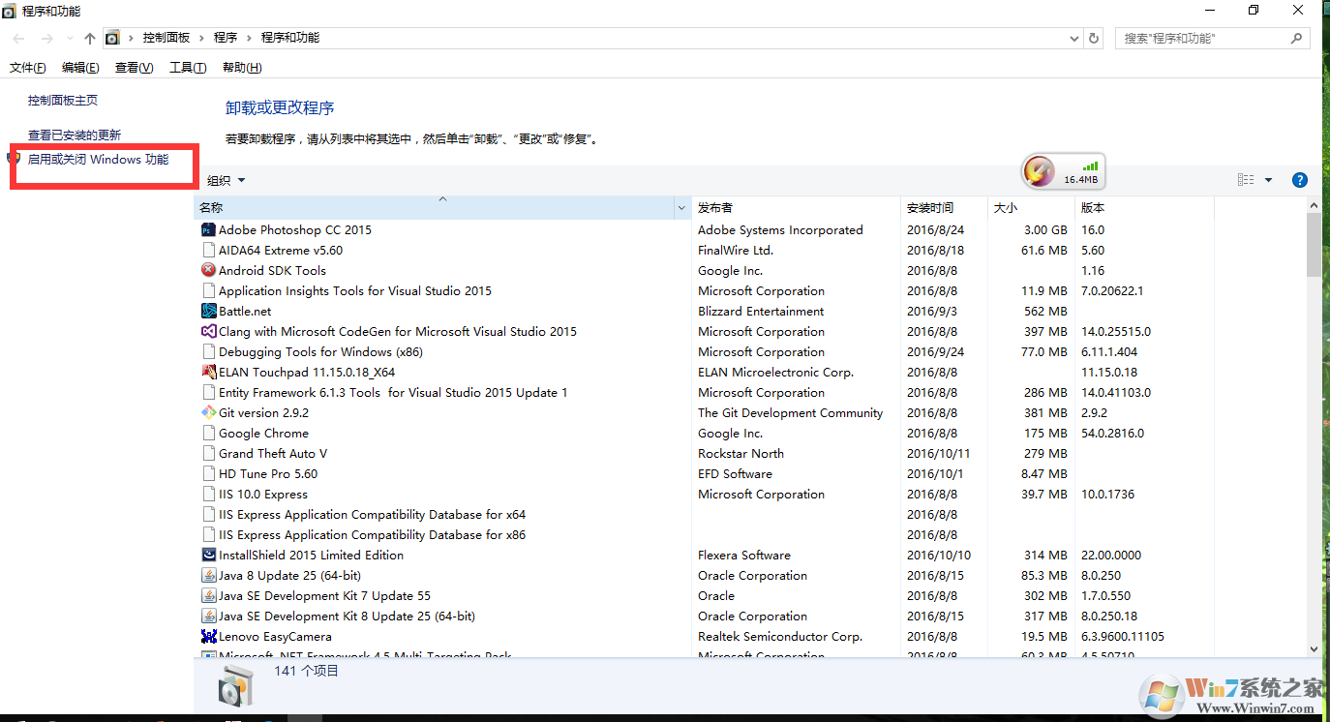Image resolution: width=1330 pixels, height=722 pixels.
Task: Navigate back using the back arrow
Action: coord(17,38)
